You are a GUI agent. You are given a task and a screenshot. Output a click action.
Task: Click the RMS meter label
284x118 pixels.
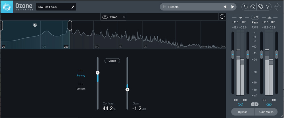[255, 27]
